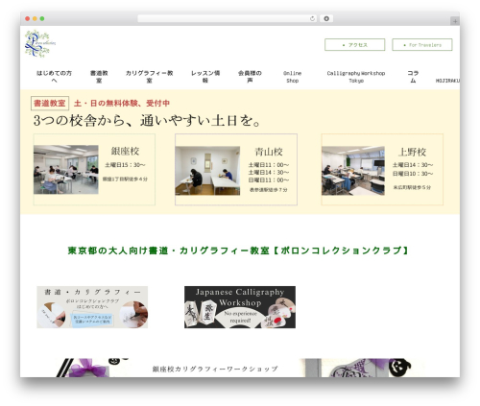Open the 青山校 classroom photo

click(207, 171)
